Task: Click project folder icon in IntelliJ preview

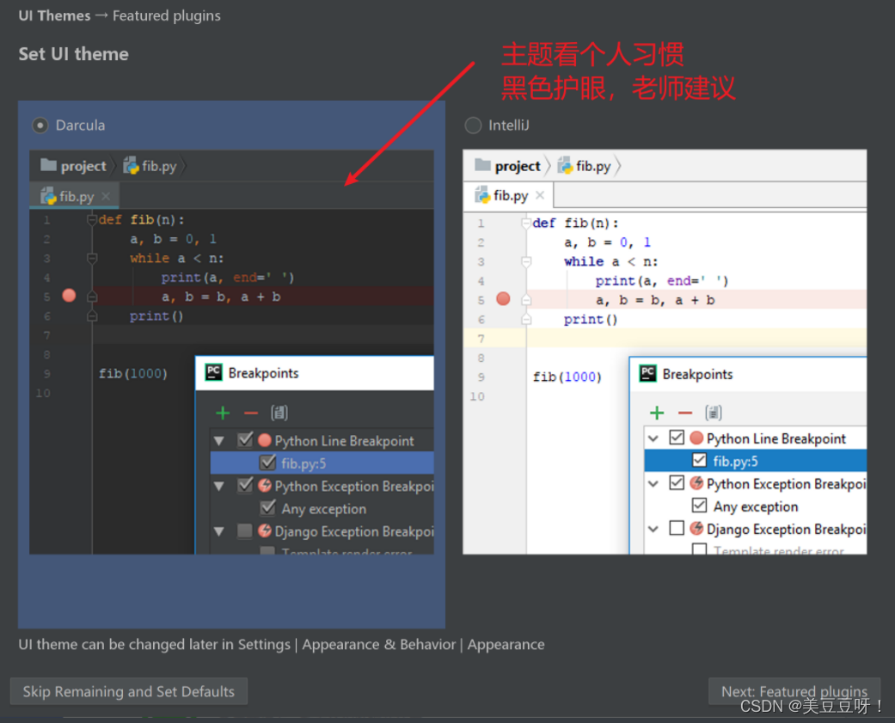Action: 483,165
